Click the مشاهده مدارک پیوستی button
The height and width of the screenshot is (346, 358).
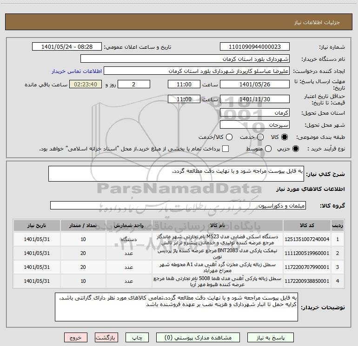[198, 338]
